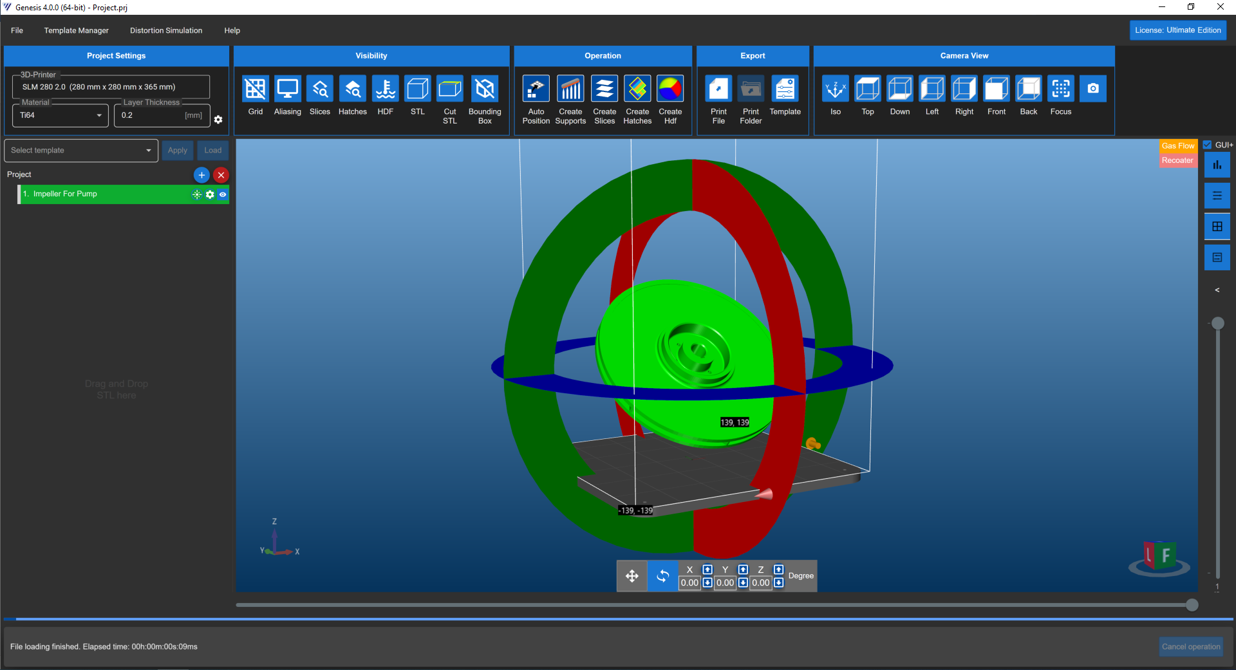This screenshot has width=1236, height=670.
Task: Open the Template Manager menu
Action: click(76, 30)
